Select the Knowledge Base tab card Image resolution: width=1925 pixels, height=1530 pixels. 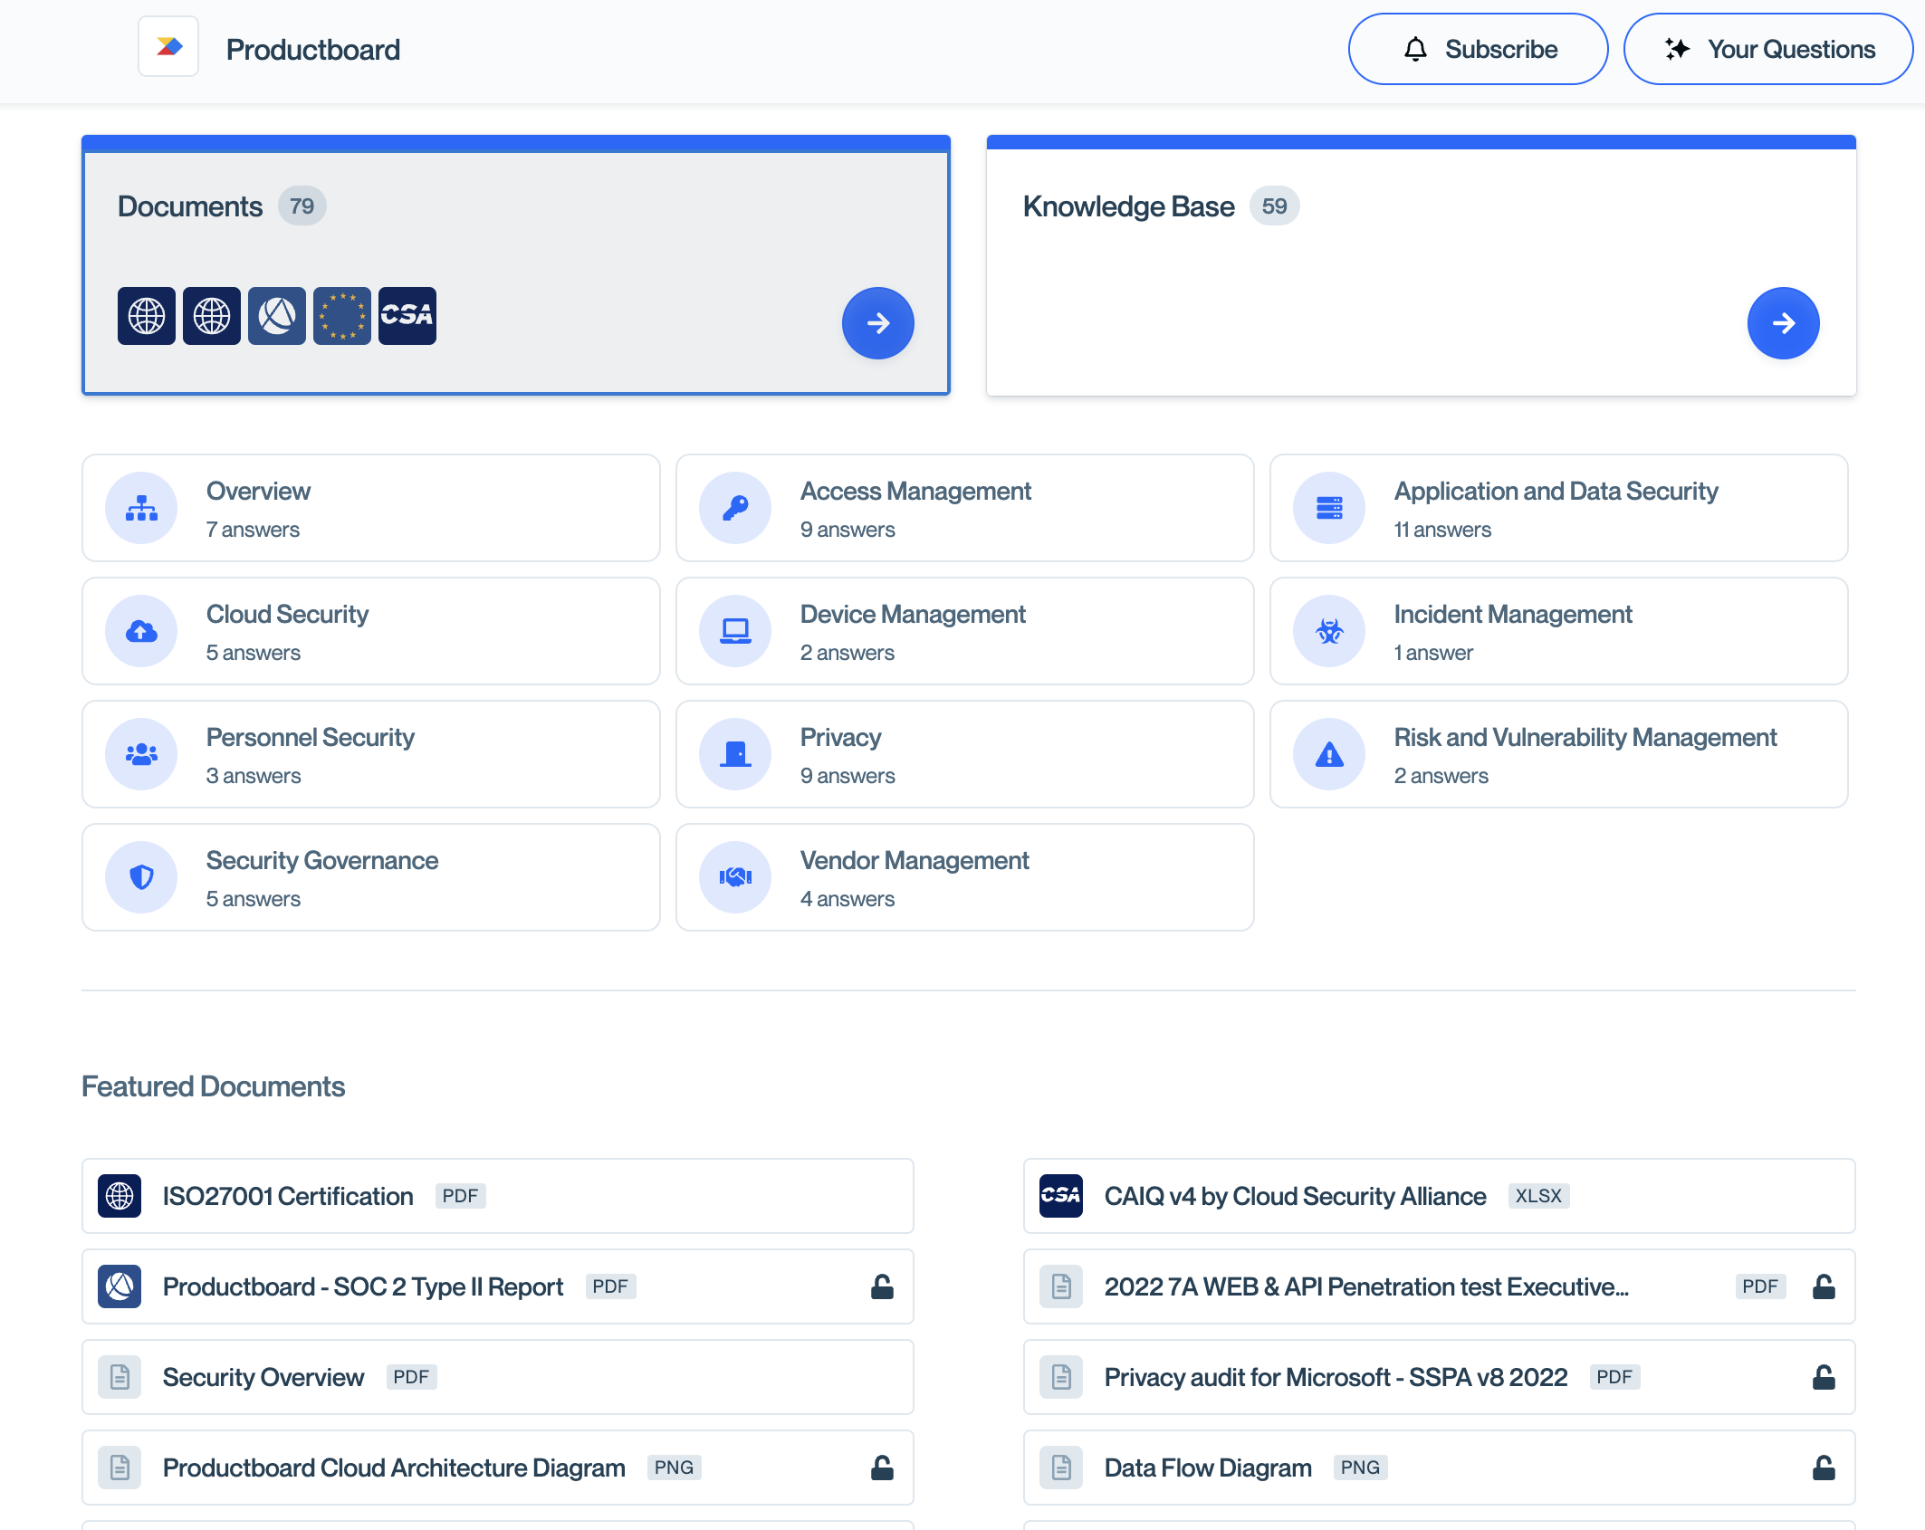[1422, 265]
